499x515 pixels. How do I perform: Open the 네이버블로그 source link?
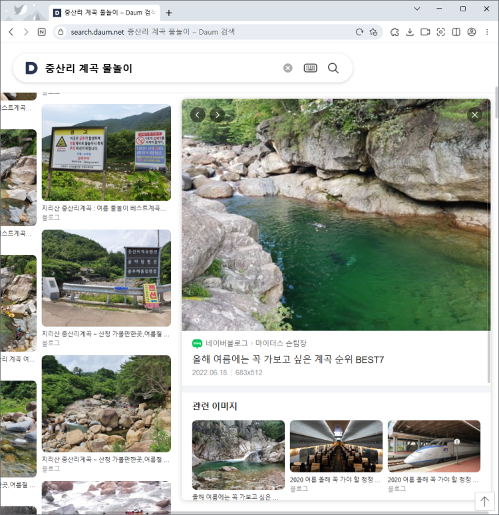[227, 343]
